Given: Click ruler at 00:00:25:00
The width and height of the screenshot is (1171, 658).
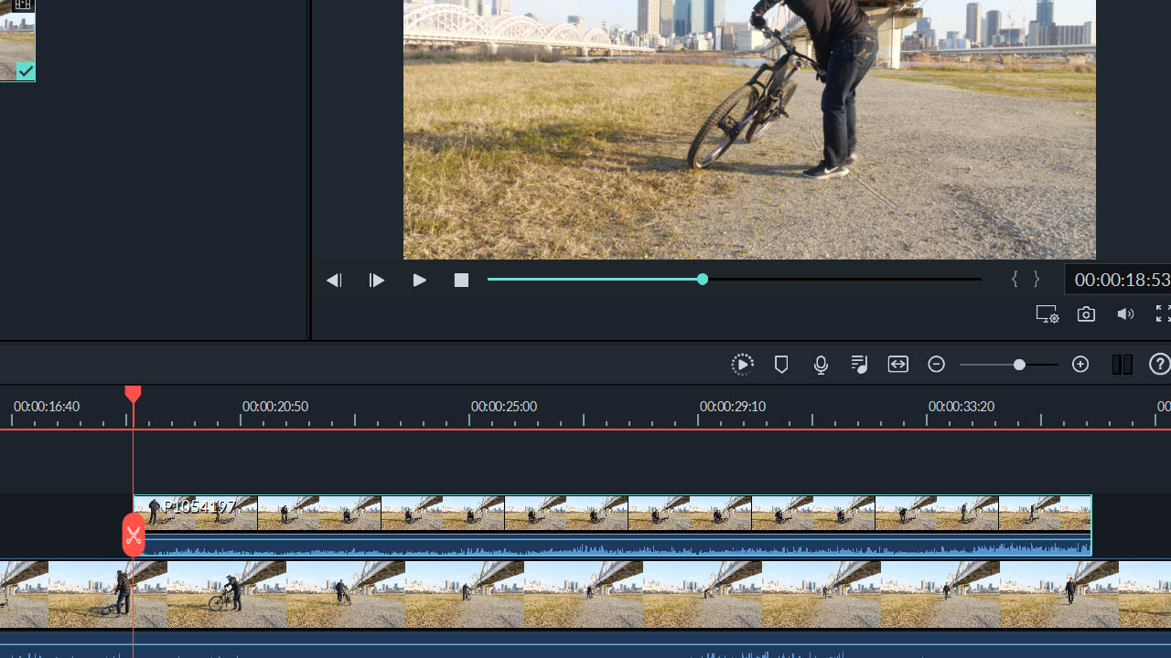Looking at the screenshot, I should [504, 407].
